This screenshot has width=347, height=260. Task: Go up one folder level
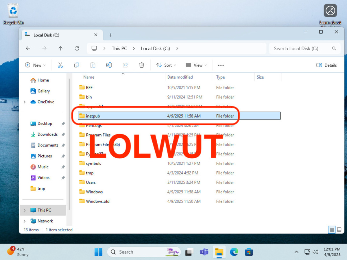[60, 49]
